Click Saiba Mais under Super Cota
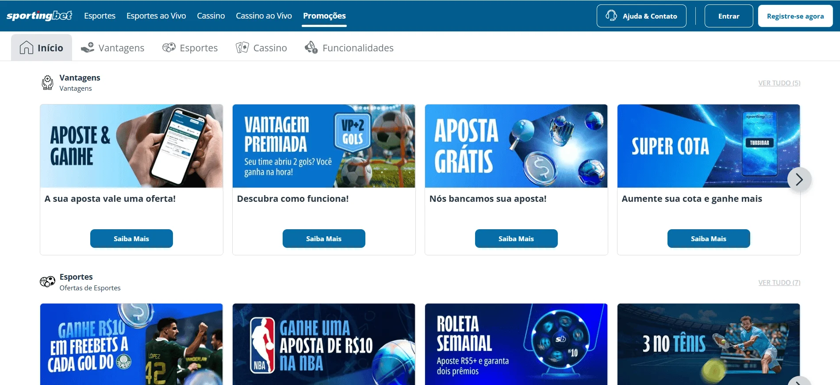Image resolution: width=840 pixels, height=385 pixels. point(709,239)
